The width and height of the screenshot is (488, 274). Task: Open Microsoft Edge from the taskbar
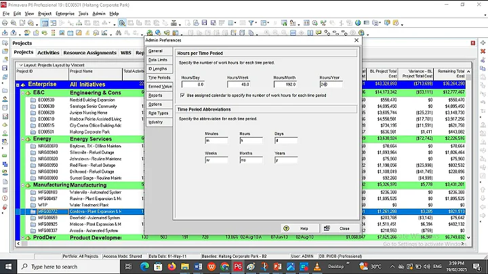pos(145,267)
